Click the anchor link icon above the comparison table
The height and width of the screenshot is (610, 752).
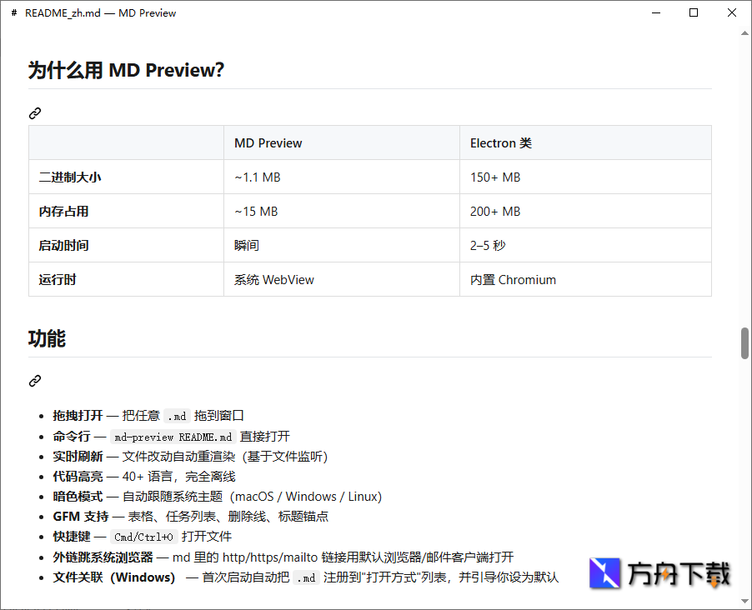[x=34, y=112]
